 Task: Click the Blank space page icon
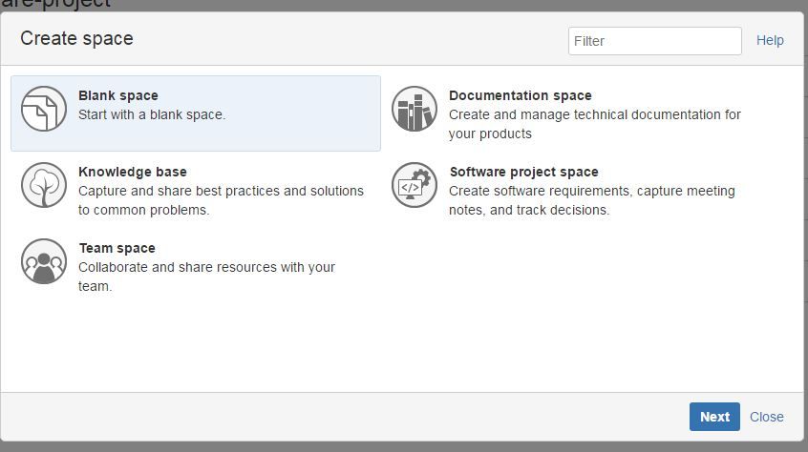(44, 109)
